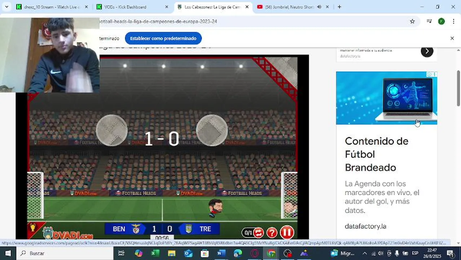This screenshot has height=260, width=461.
Task: Click the ad info icon on banner
Action: tap(429, 74)
